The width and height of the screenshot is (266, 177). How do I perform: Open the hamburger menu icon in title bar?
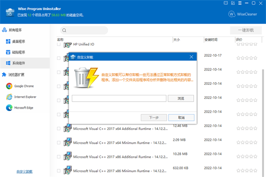point(240,3)
